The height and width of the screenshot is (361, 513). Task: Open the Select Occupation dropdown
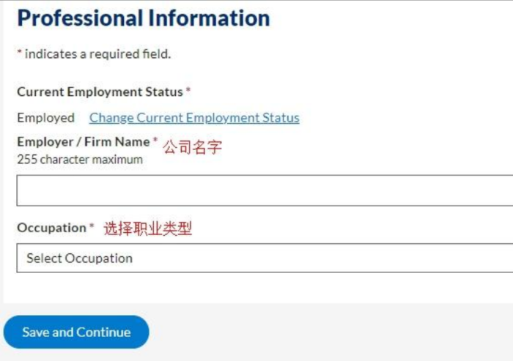(x=264, y=258)
